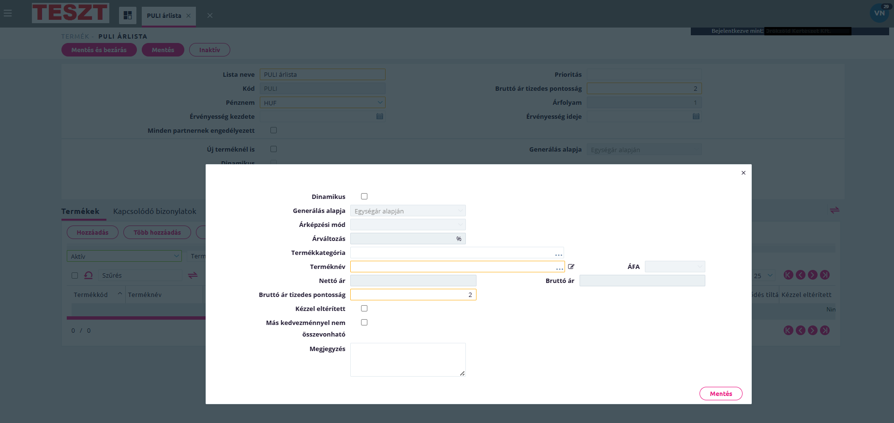Click the TESZT logo

coord(71,13)
